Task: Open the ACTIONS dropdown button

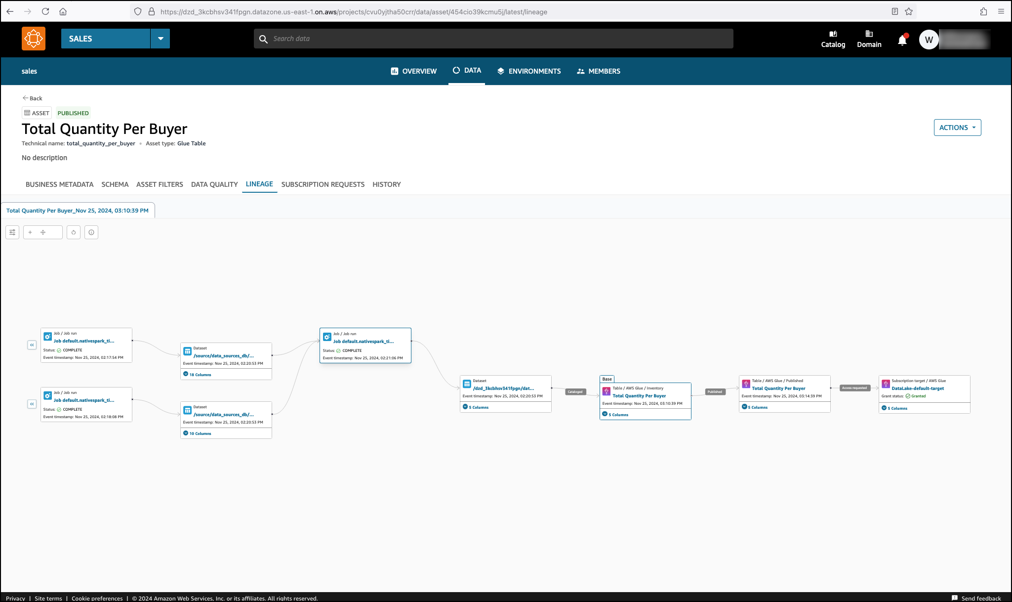Action: coord(957,128)
